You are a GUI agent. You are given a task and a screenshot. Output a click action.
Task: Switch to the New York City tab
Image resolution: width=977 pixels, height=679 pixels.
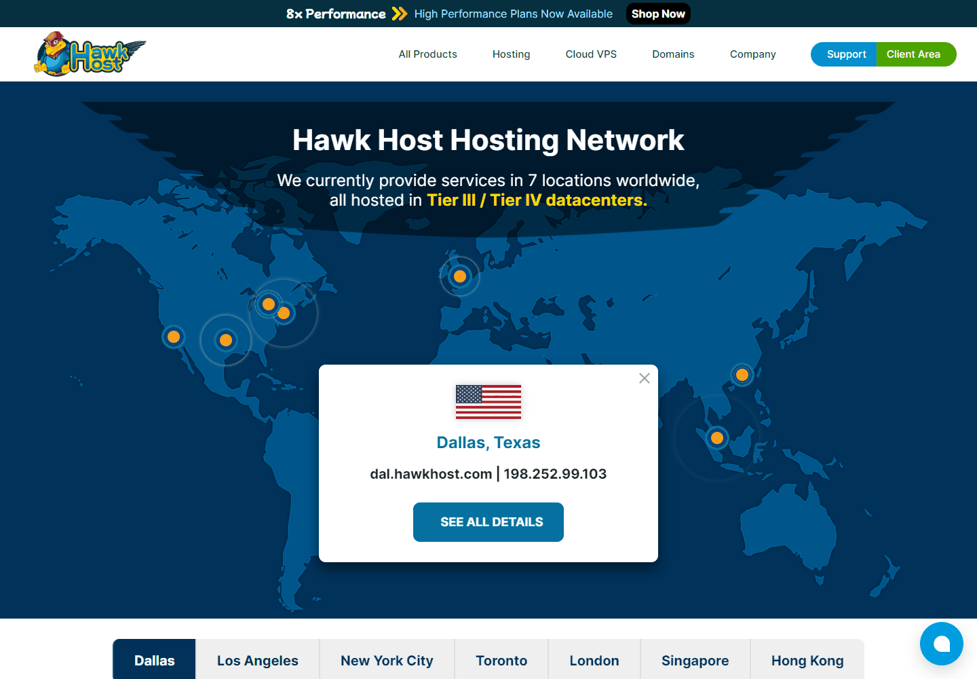click(387, 660)
